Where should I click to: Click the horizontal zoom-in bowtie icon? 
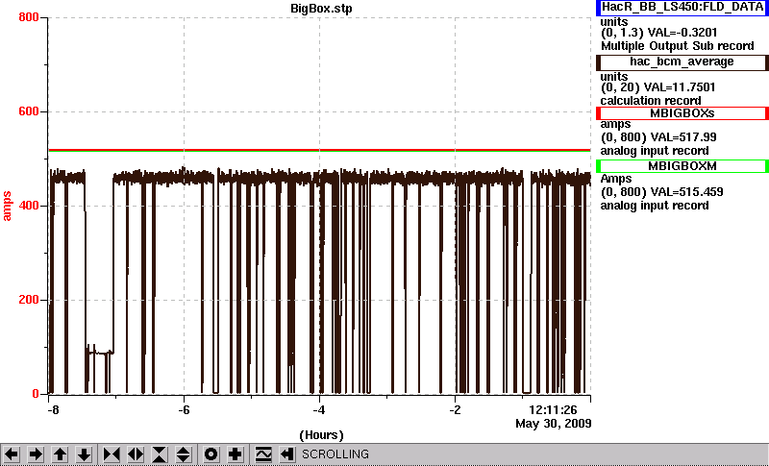pyautogui.click(x=112, y=454)
